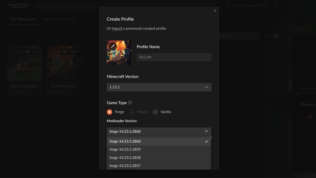Click the red heart icon on right panel
The image size is (316, 178).
coord(310,117)
